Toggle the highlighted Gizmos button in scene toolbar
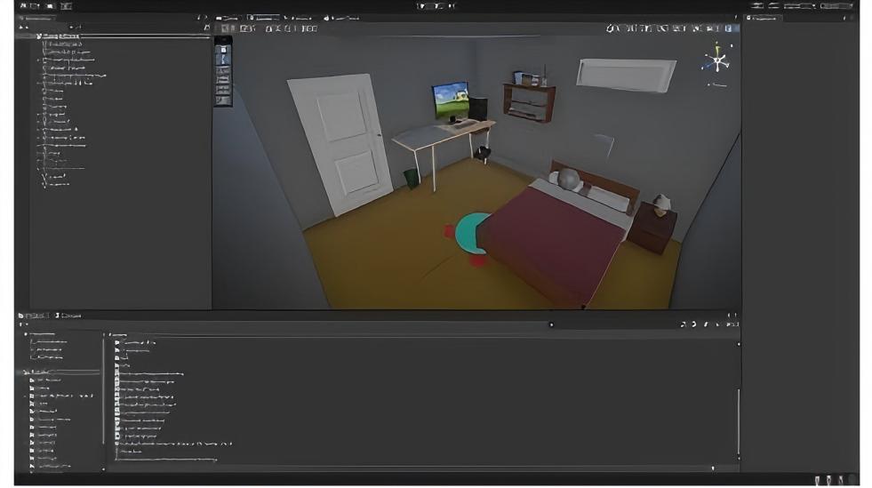 point(728,28)
